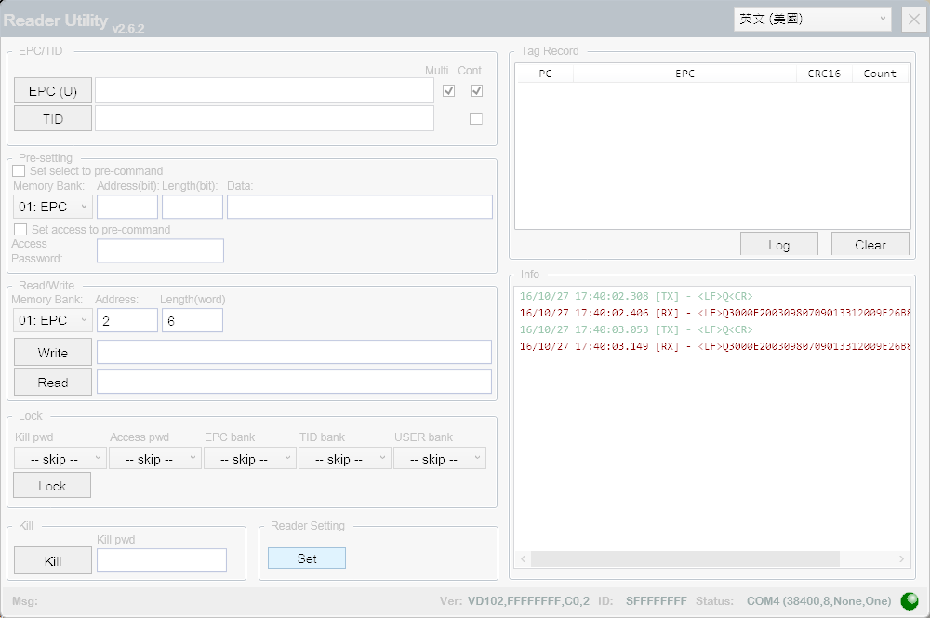Toggle the Multi checkbox in EPC row
Screen dimensions: 930x618
tap(449, 91)
